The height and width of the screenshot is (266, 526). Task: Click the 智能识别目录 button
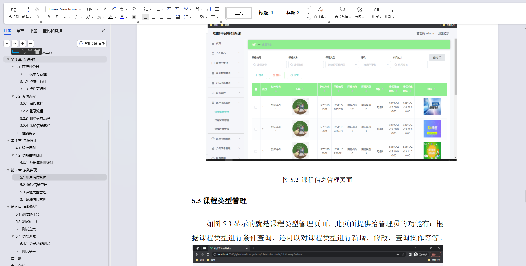(x=92, y=43)
